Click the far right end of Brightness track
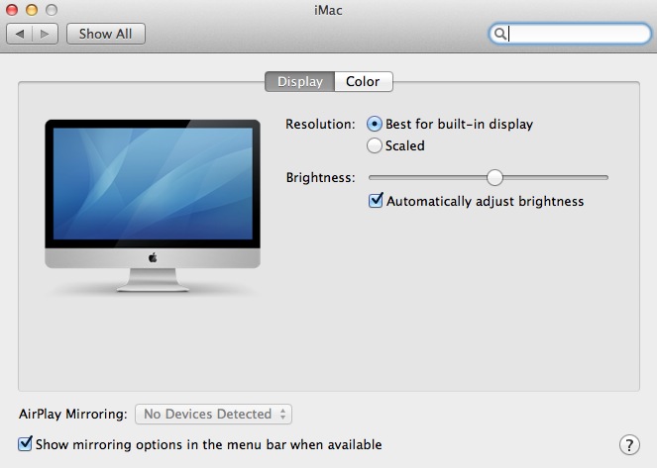 point(605,177)
